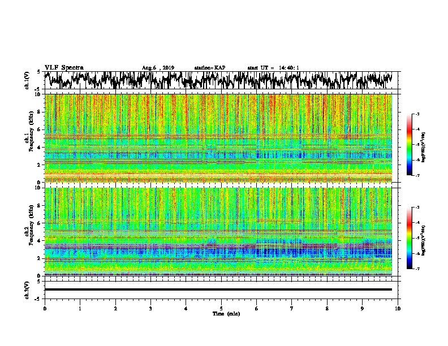This screenshot has height=346, width=448.
Task: Select the "station=KAP" header label
Action: [210, 68]
